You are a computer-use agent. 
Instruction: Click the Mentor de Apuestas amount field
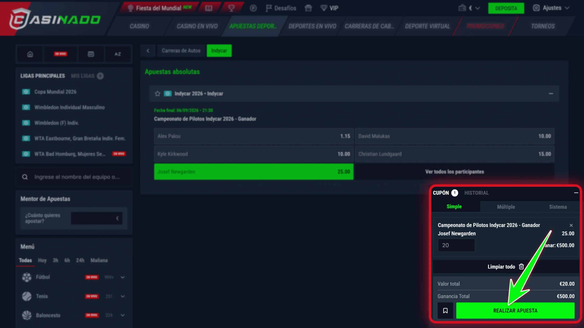pos(97,218)
